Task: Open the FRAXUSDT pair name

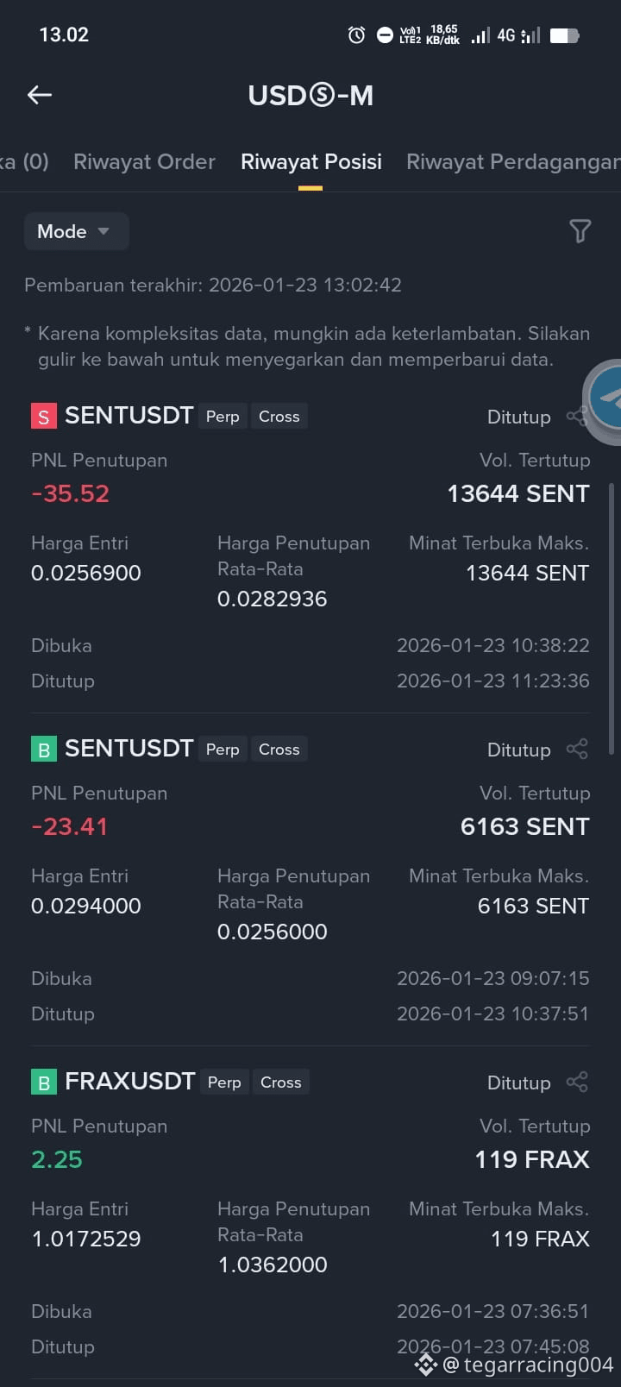Action: tap(130, 1082)
